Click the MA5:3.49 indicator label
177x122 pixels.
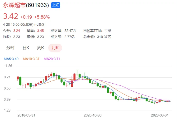click(11, 59)
